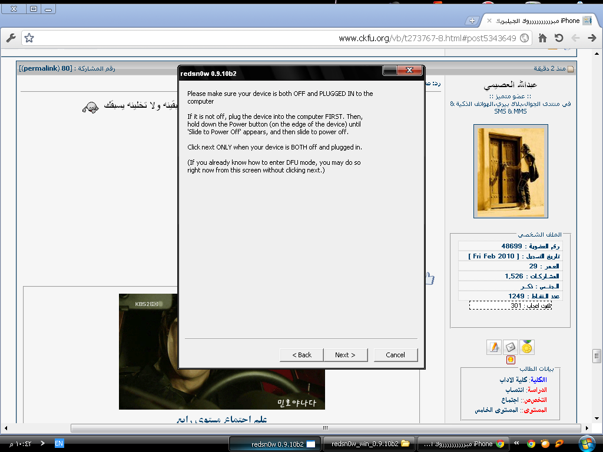This screenshot has width=603, height=452.
Task: Switch to Chrome iPhone taskbar button
Action: [463, 444]
